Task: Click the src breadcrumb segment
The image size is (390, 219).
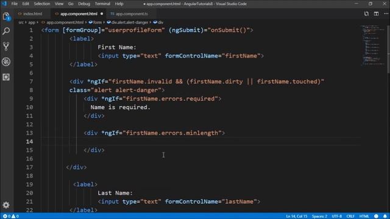Action: (x=21, y=23)
